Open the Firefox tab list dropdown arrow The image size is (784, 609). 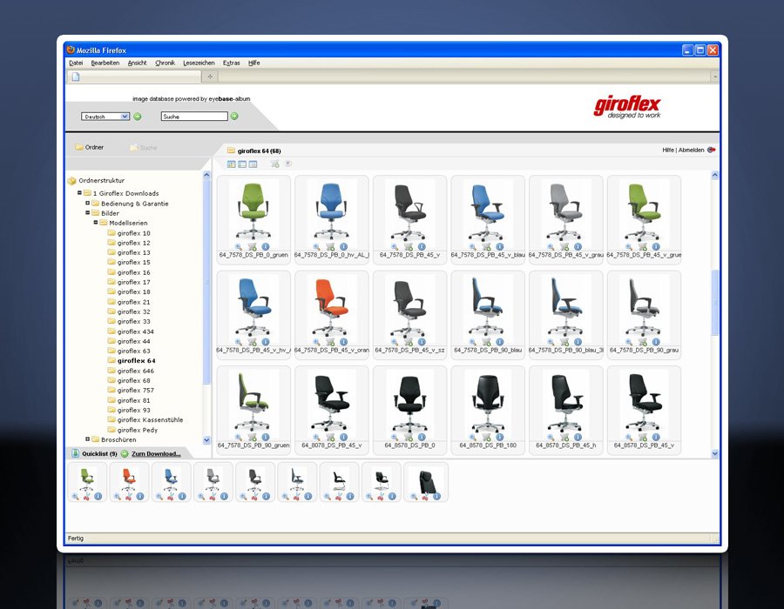click(x=715, y=77)
